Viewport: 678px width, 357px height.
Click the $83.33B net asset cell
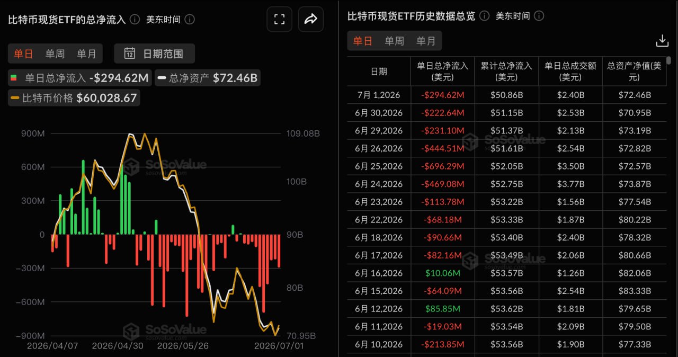click(634, 291)
